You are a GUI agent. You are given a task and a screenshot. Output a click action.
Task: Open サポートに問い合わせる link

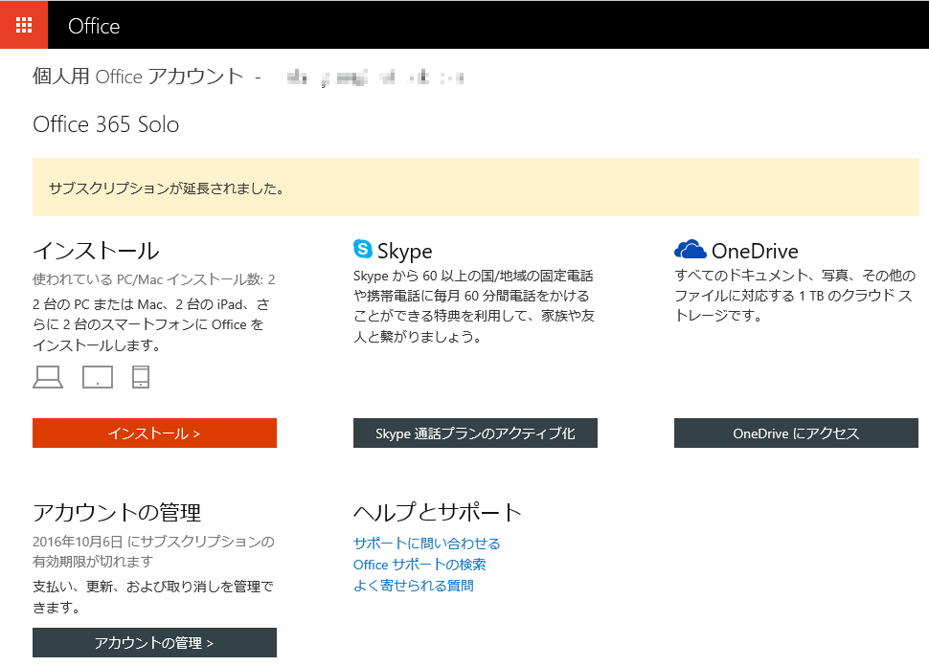pos(426,543)
